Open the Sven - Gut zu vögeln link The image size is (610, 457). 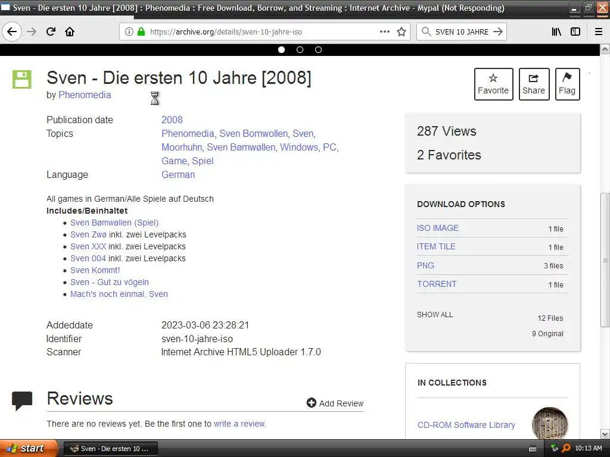pyautogui.click(x=110, y=282)
